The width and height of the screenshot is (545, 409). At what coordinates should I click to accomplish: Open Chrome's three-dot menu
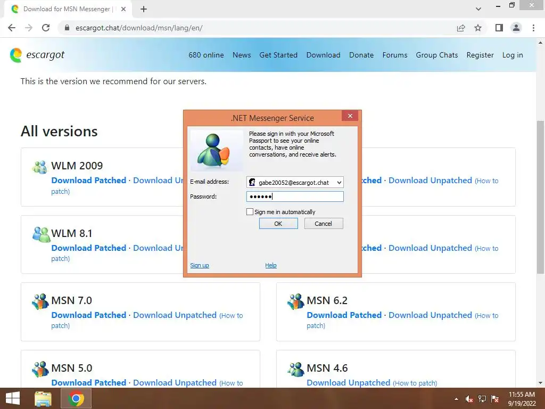(x=533, y=28)
